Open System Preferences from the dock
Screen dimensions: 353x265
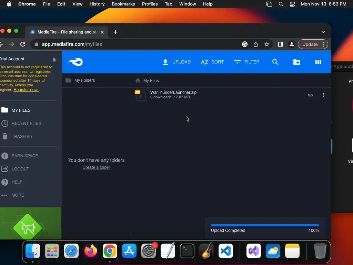[149, 251]
